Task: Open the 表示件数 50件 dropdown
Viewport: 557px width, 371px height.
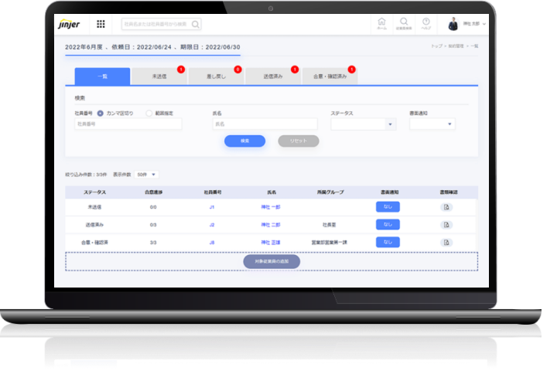Action: (x=146, y=175)
